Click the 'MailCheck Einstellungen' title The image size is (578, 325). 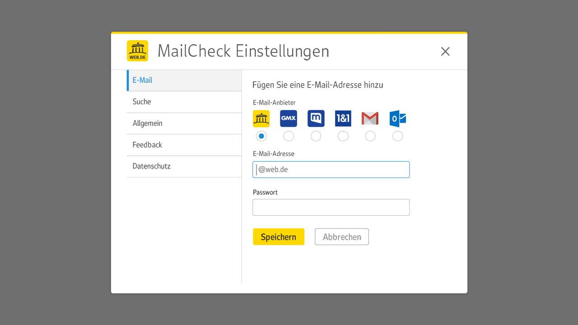[x=243, y=51]
